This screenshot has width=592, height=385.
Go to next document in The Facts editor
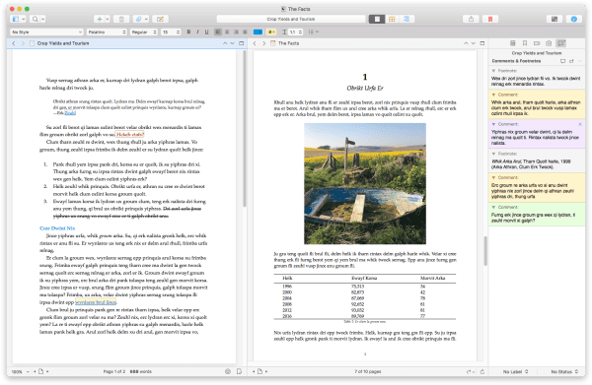click(x=473, y=43)
